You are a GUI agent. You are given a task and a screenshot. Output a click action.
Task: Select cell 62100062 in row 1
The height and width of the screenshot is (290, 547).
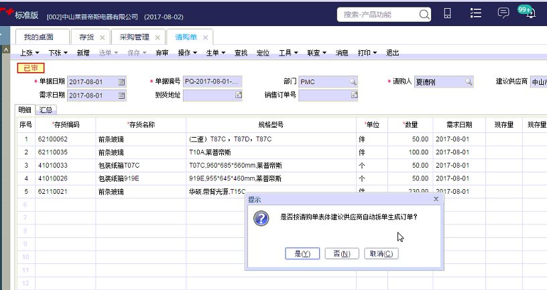click(x=65, y=139)
